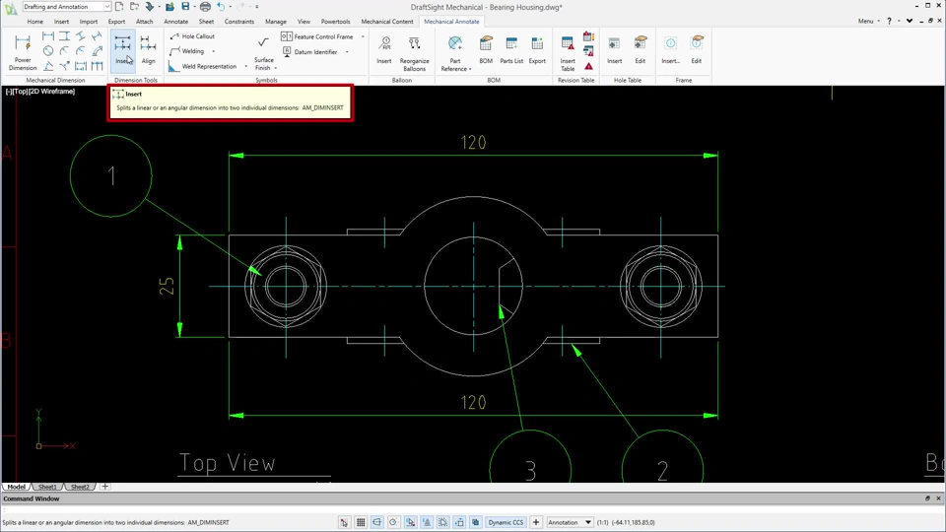Click the Hole Callout tool
This screenshot has width=946, height=532.
192,36
